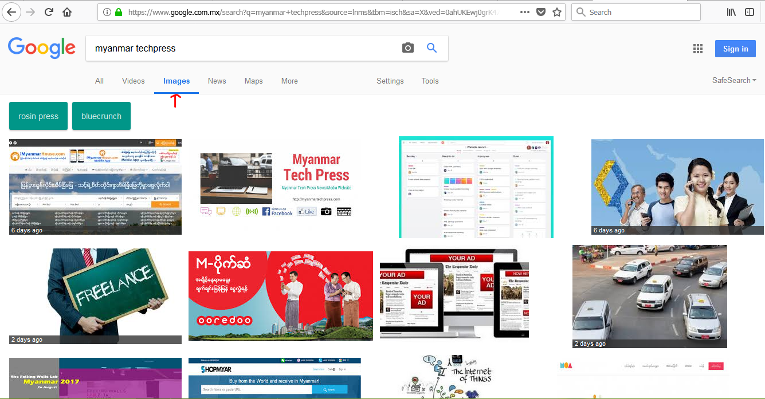This screenshot has width=765, height=399.
Task: Open the white taxis street thumbnail
Action: coord(650,297)
